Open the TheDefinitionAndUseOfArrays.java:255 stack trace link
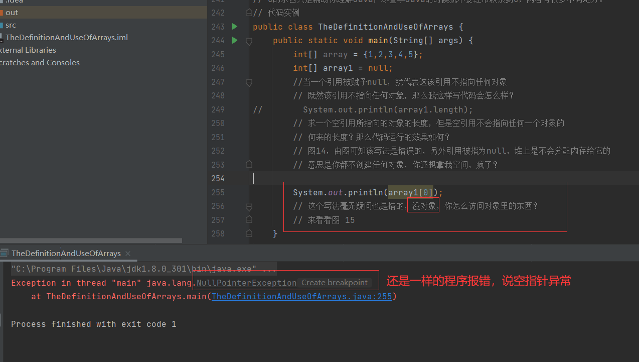 pos(302,296)
